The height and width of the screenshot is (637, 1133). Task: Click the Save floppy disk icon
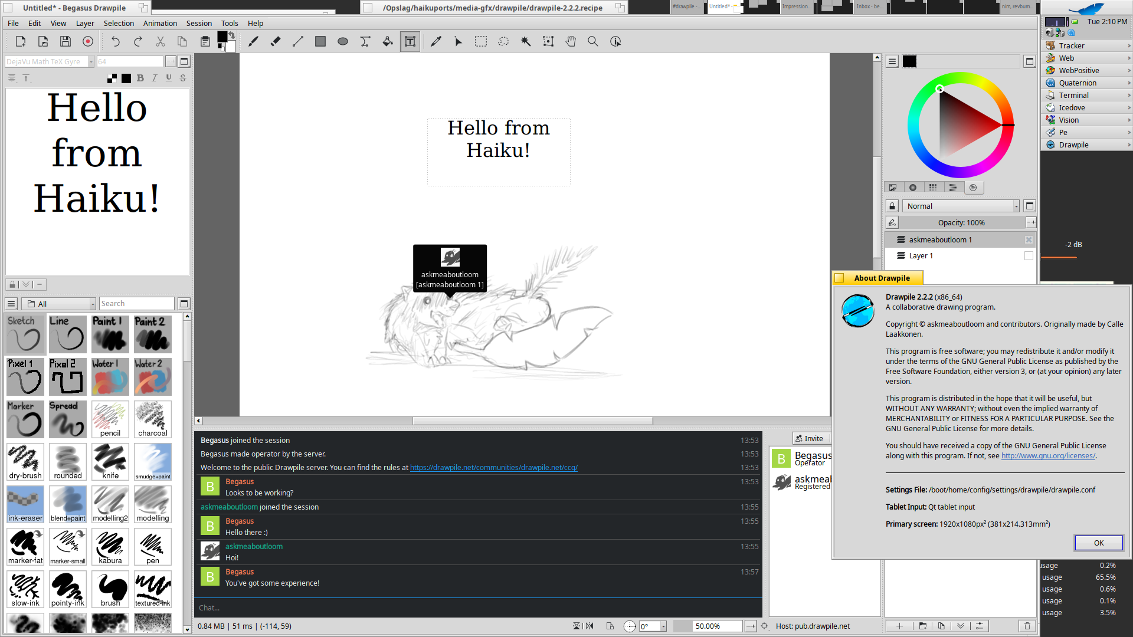tap(66, 41)
